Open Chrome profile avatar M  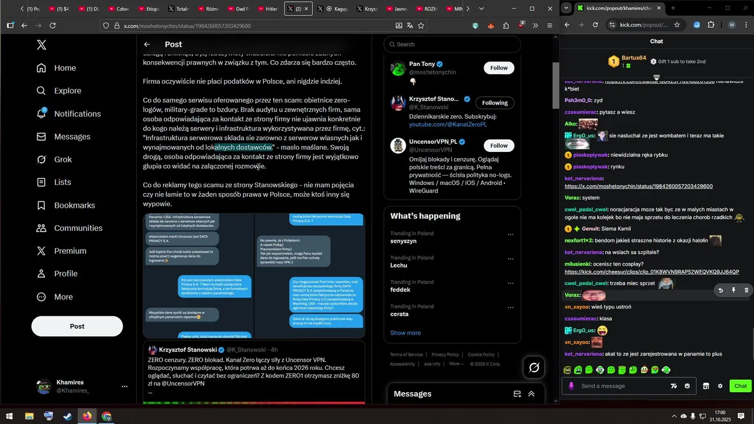[732, 25]
